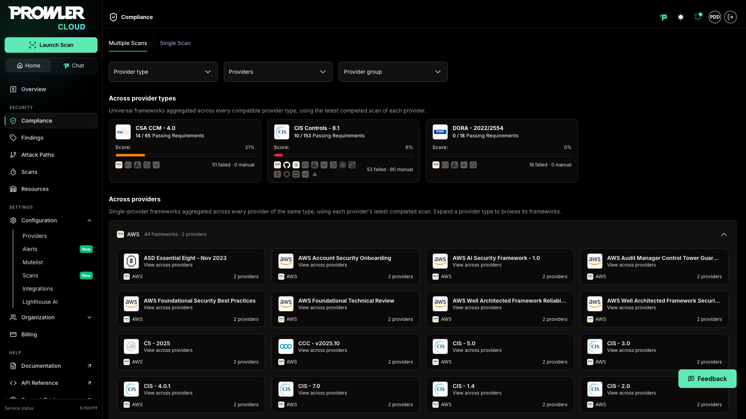The image size is (746, 419).
Task: Open the PDD user avatar
Action: click(x=715, y=17)
